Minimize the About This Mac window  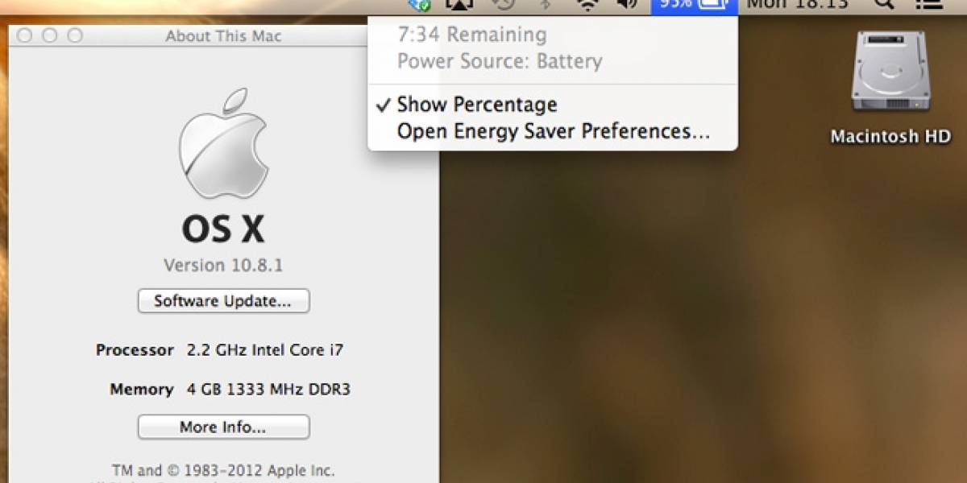click(x=49, y=35)
